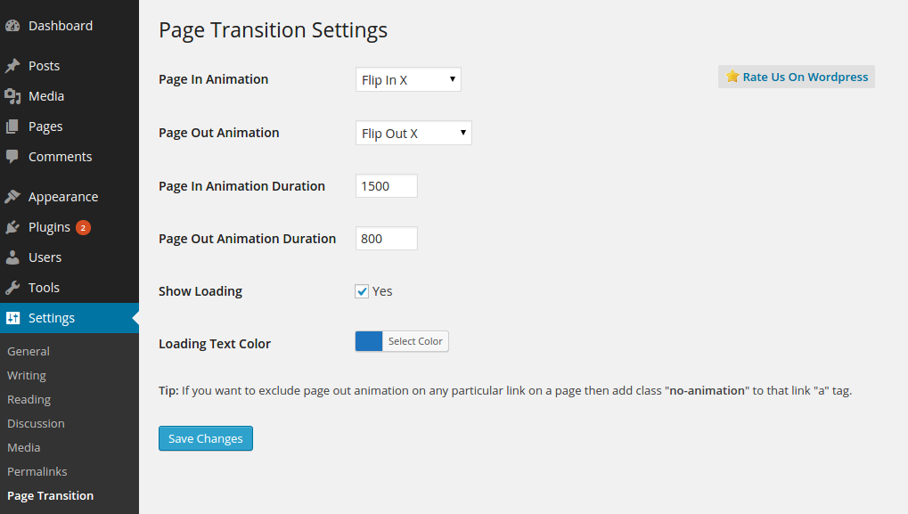Click Save Changes button

coord(206,438)
